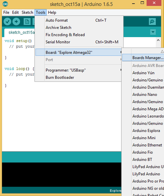Expand the Programmer: "USBasp" submenu

pos(79,70)
